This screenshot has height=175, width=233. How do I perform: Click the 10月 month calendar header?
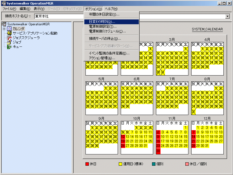point(137,118)
